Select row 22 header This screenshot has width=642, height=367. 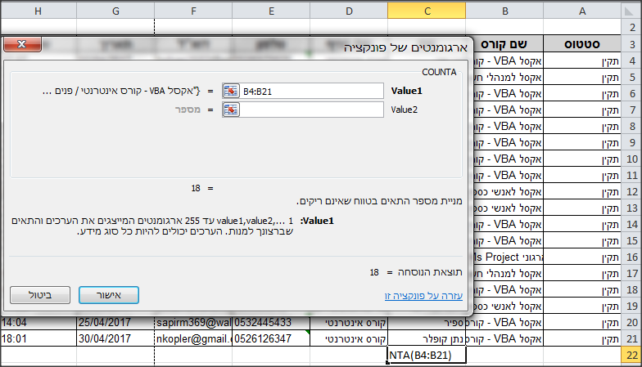coord(631,355)
